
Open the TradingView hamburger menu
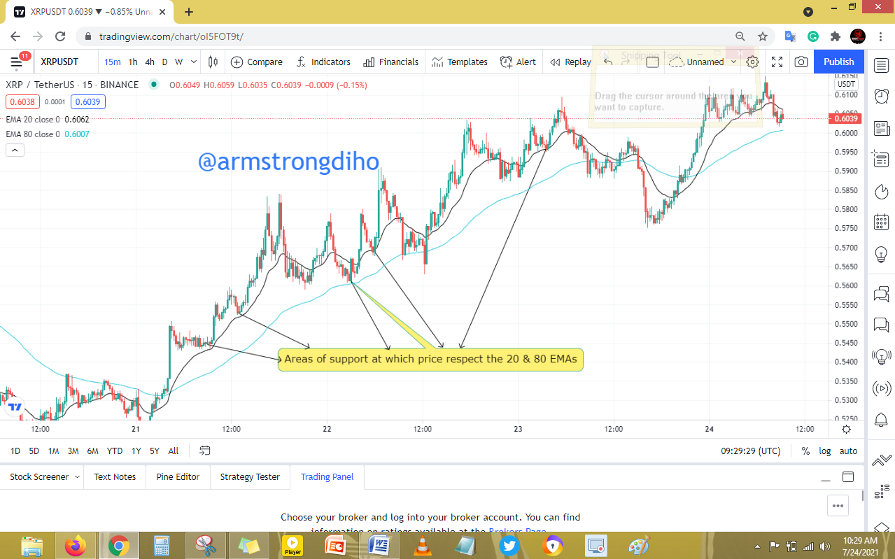click(16, 62)
